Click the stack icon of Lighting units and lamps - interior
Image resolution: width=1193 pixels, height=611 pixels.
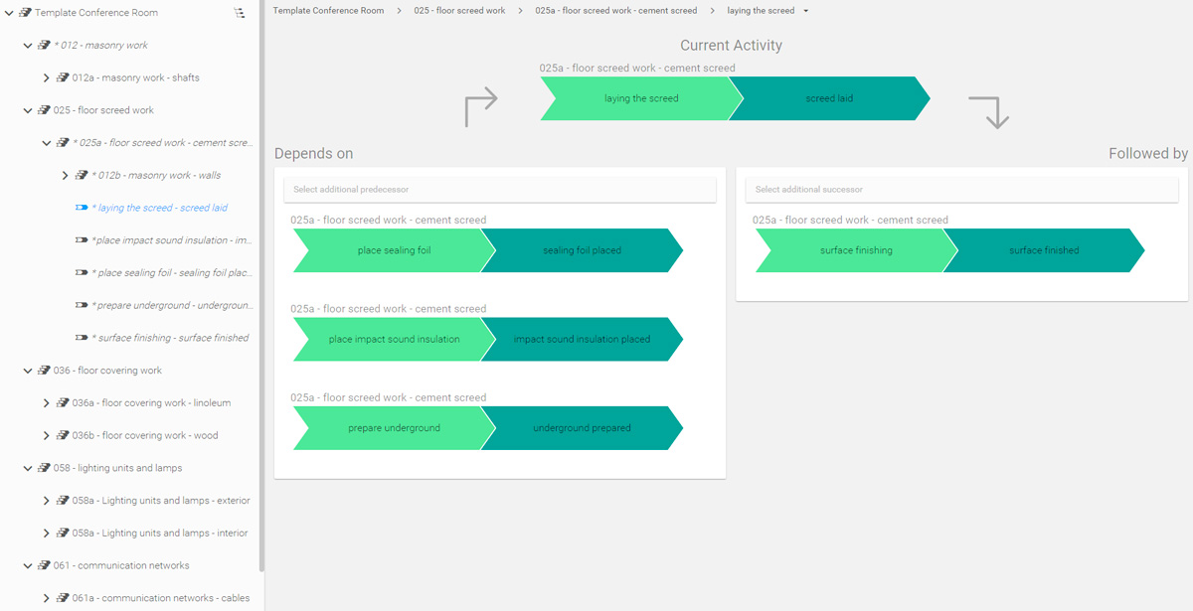(63, 534)
